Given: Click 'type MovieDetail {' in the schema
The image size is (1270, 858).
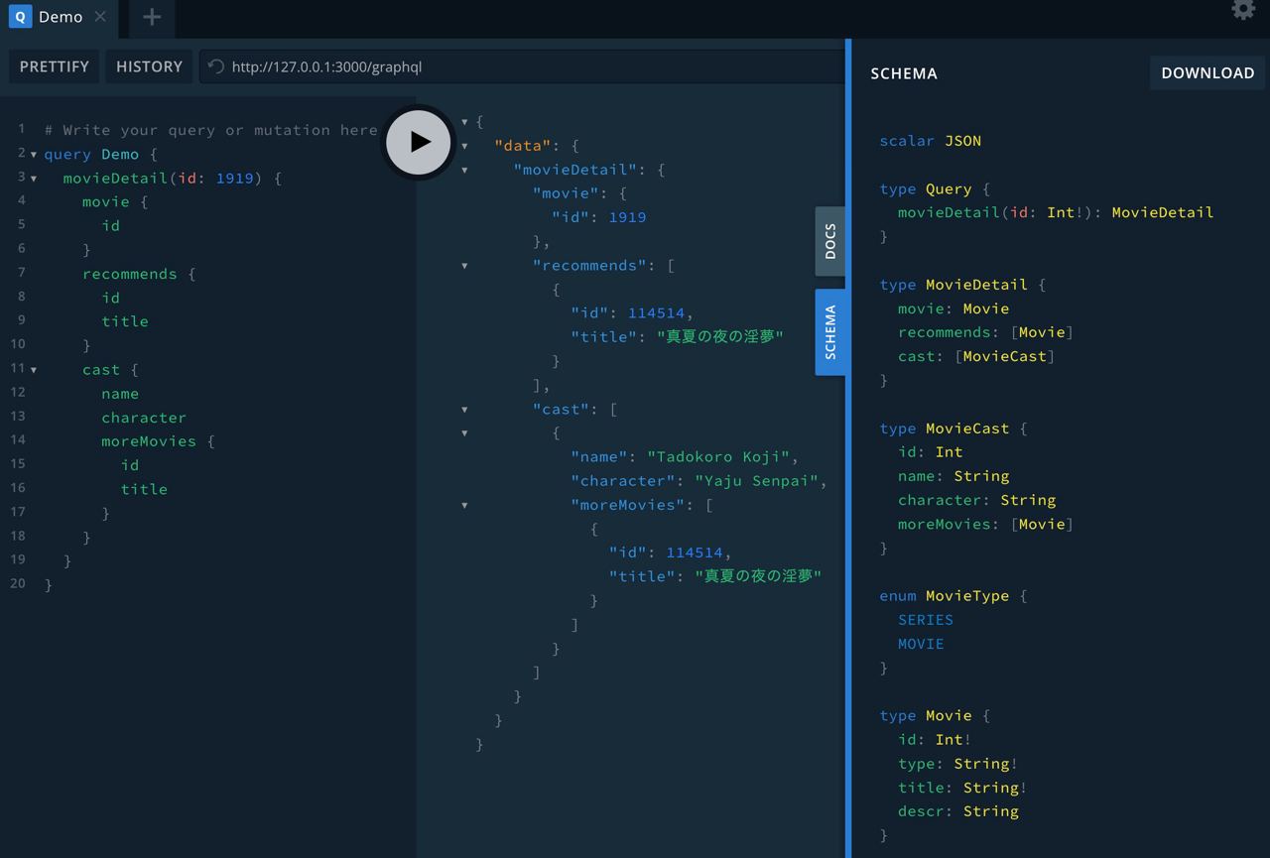Looking at the screenshot, I should pyautogui.click(x=963, y=285).
